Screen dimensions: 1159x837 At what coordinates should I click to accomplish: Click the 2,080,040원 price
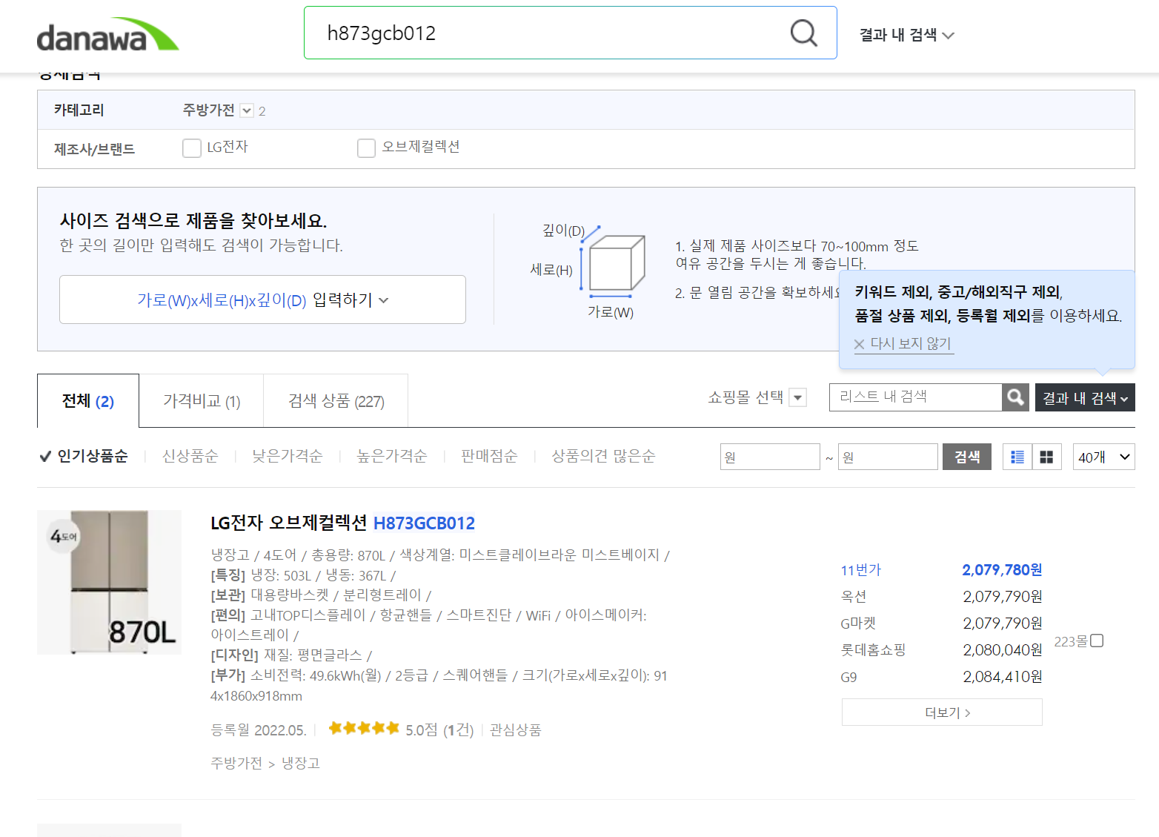click(x=1003, y=649)
